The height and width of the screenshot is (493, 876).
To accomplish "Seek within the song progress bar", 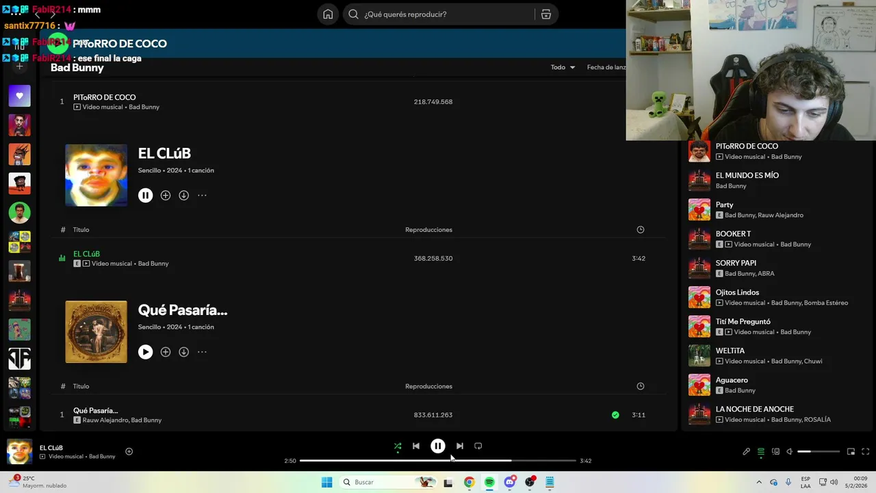I will pos(438,461).
